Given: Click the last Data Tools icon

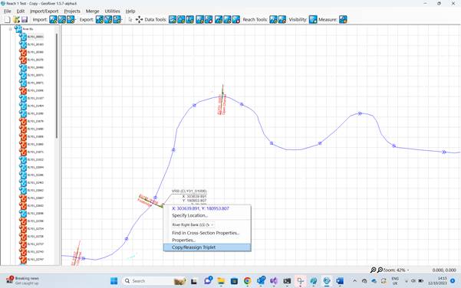Looking at the screenshot, I should point(236,20).
